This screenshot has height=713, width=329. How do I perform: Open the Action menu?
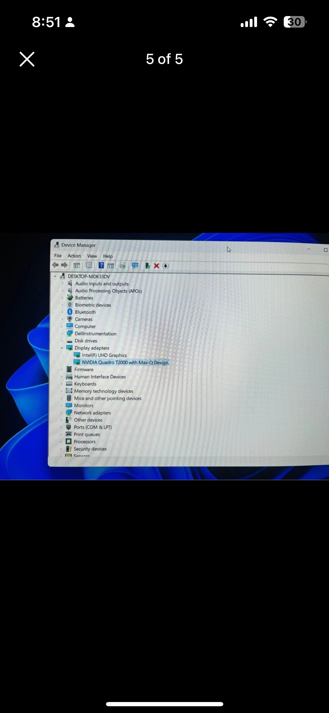(x=74, y=256)
